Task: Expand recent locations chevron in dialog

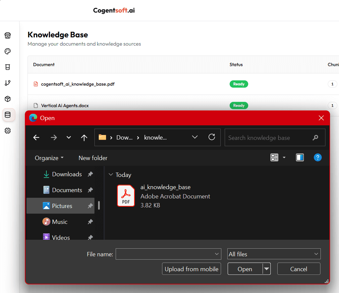Action: click(x=69, y=138)
